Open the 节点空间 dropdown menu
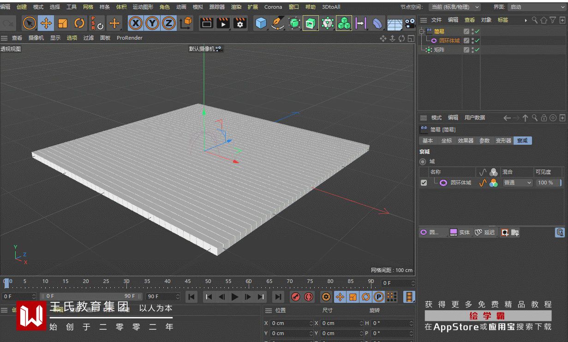The width and height of the screenshot is (568, 342). pos(454,7)
